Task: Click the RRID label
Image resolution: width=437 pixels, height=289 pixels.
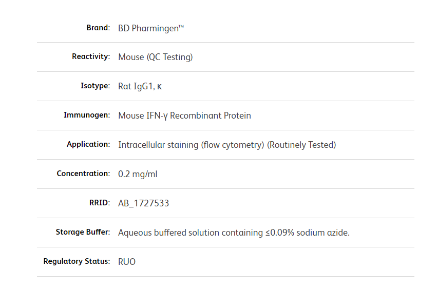Action: tap(99, 203)
